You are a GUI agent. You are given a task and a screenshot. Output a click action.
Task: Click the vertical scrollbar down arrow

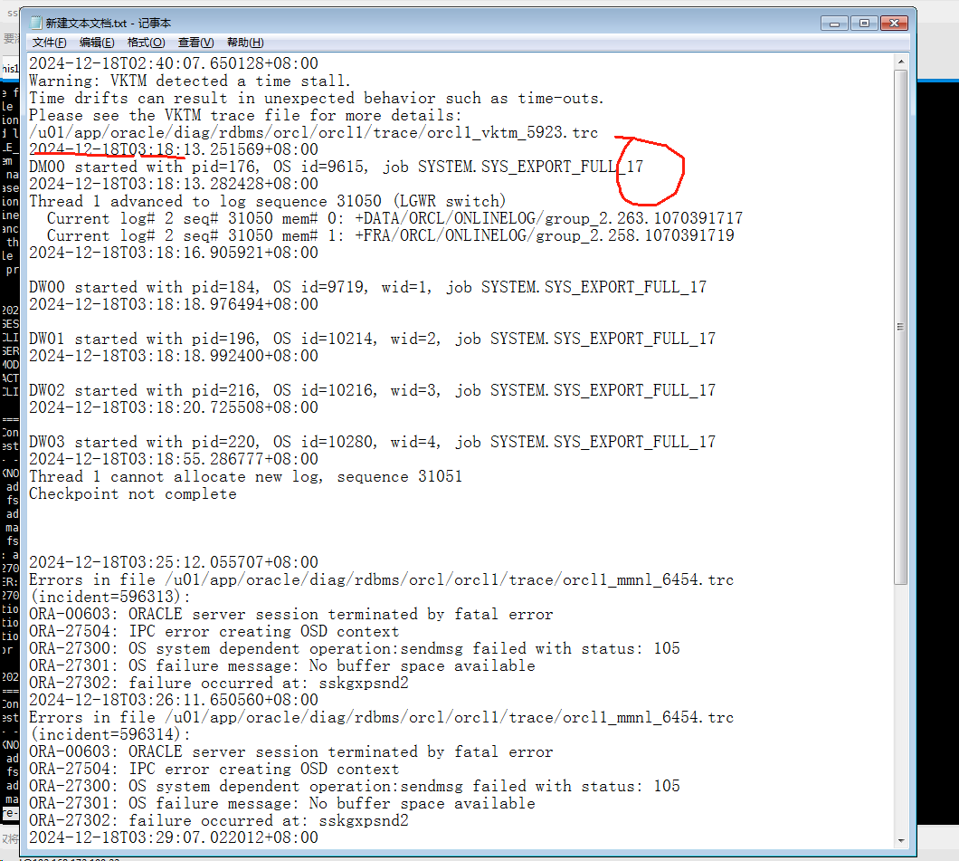pos(901,840)
